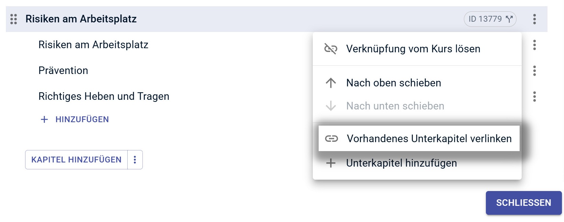Image resolution: width=564 pixels, height=222 pixels.
Task: Select the subchapter Richtiges Heben und Tragen
Action: [x=104, y=96]
